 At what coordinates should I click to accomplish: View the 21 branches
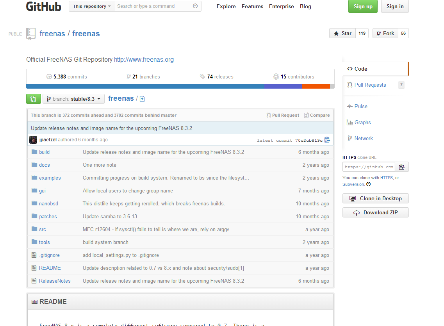pos(143,77)
